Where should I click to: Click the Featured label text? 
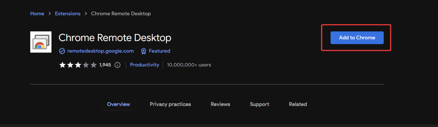point(159,51)
